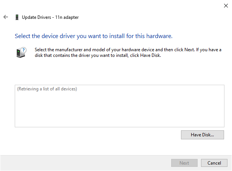The height and width of the screenshot is (171, 232).
Task: Click '11n adapter' in the title
Action: coord(67,17)
